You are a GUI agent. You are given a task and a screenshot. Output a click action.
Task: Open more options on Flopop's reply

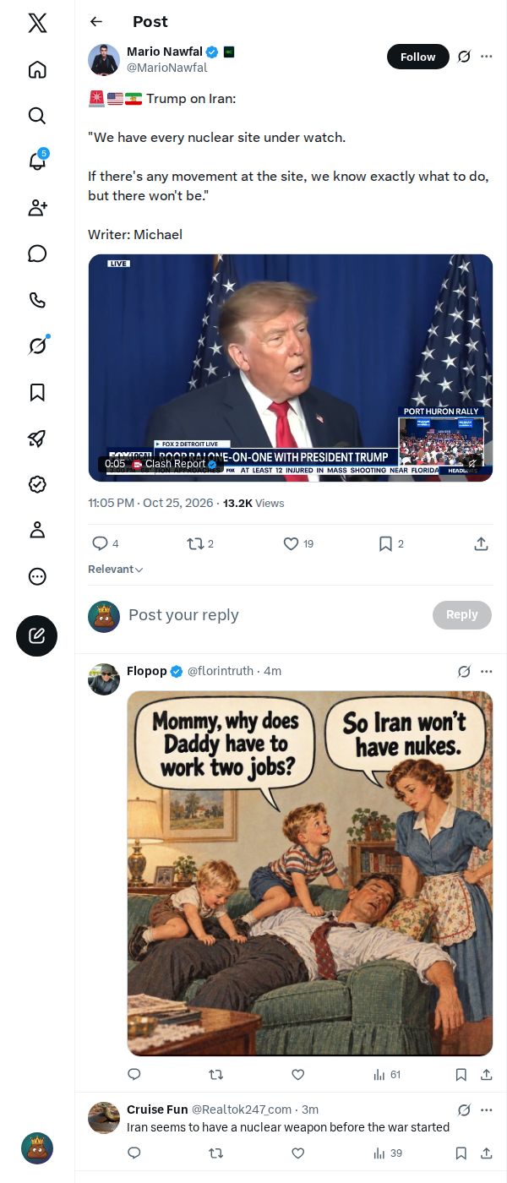coord(486,672)
